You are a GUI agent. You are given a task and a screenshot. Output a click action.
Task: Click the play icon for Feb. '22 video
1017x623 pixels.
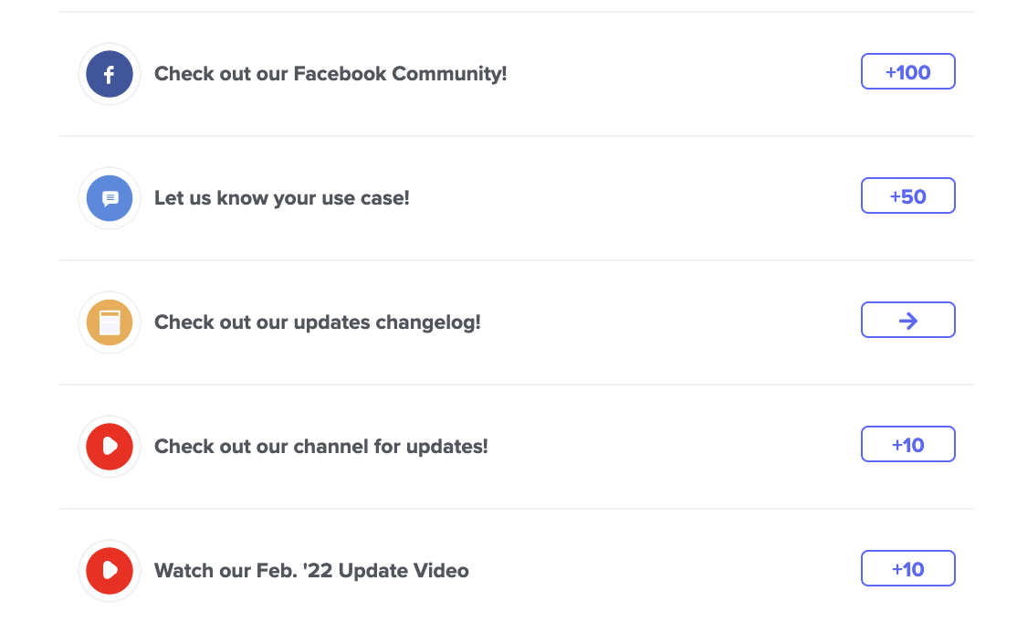click(x=110, y=571)
